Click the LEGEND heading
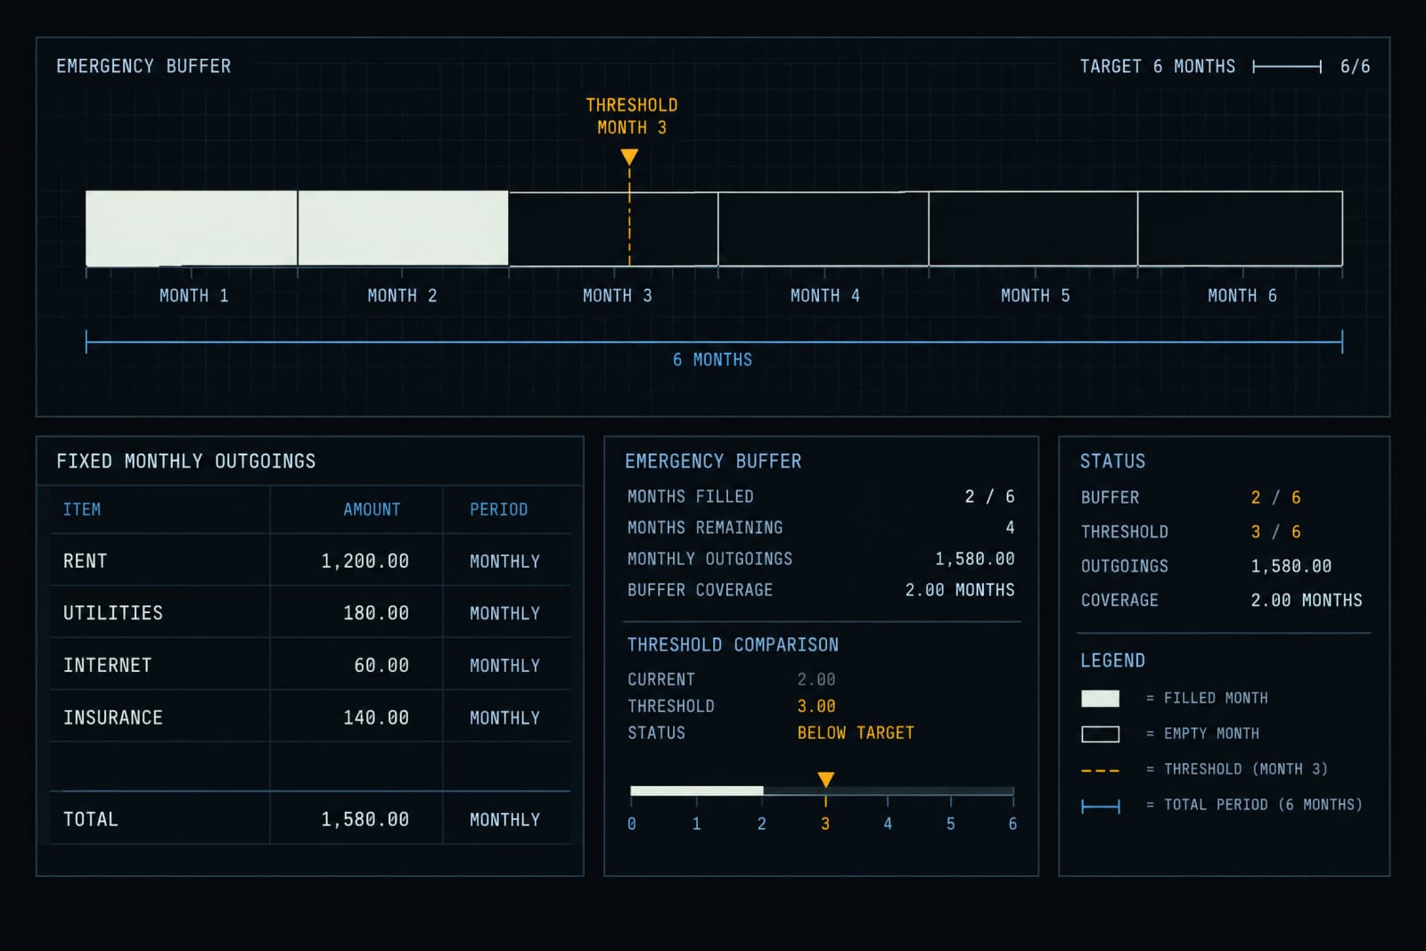Screen dimensions: 1426x951 [1113, 661]
